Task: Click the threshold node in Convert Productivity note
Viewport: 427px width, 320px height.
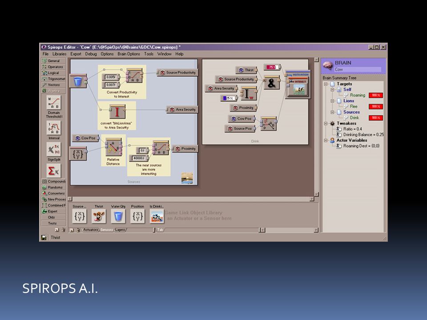Action: pos(134,76)
